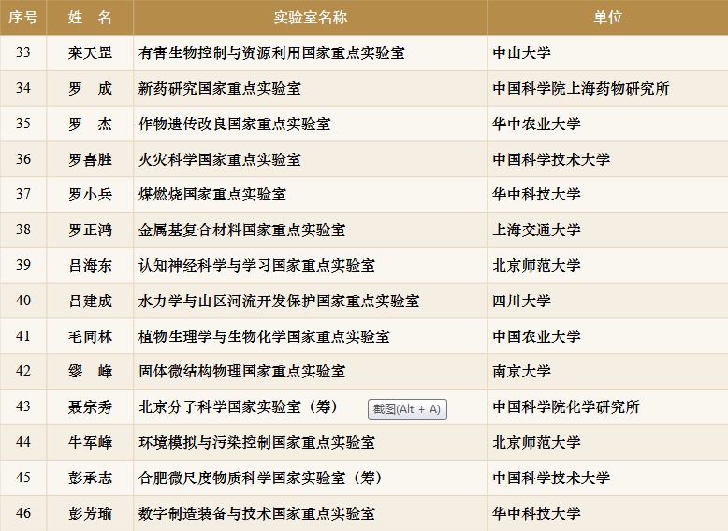728x531 pixels.
Task: Click 四川大学 in row 40
Action: (521, 301)
